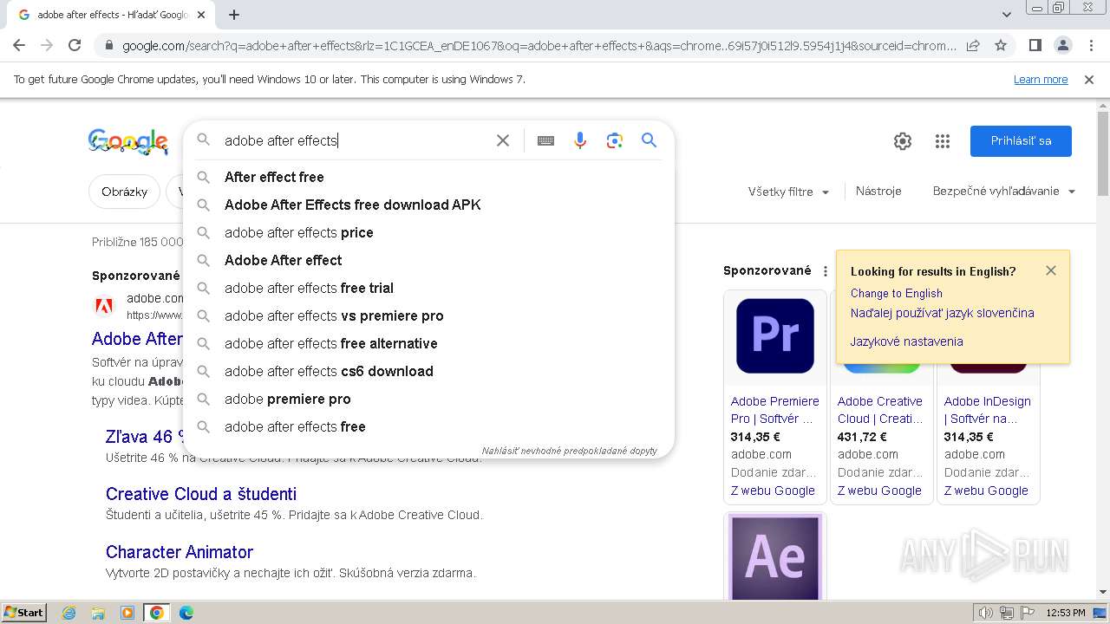Screen dimensions: 1110x624
Task: Expand the Všetky filtre dropdown
Action: (x=789, y=192)
